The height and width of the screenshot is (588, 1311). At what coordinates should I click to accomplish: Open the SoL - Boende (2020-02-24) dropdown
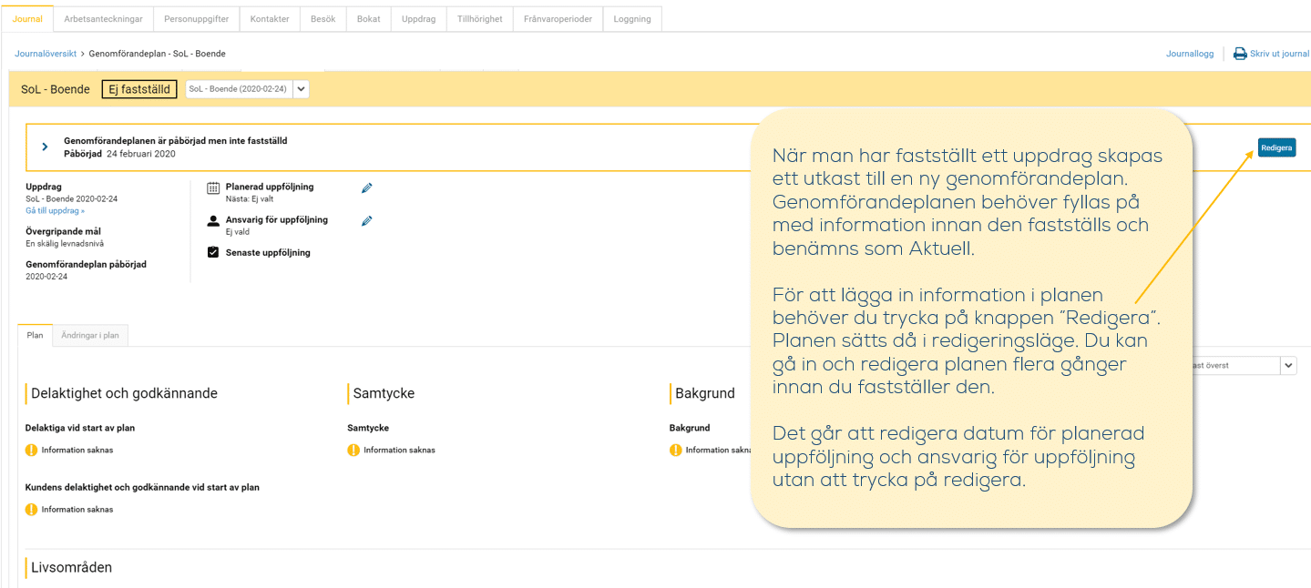pyautogui.click(x=302, y=89)
